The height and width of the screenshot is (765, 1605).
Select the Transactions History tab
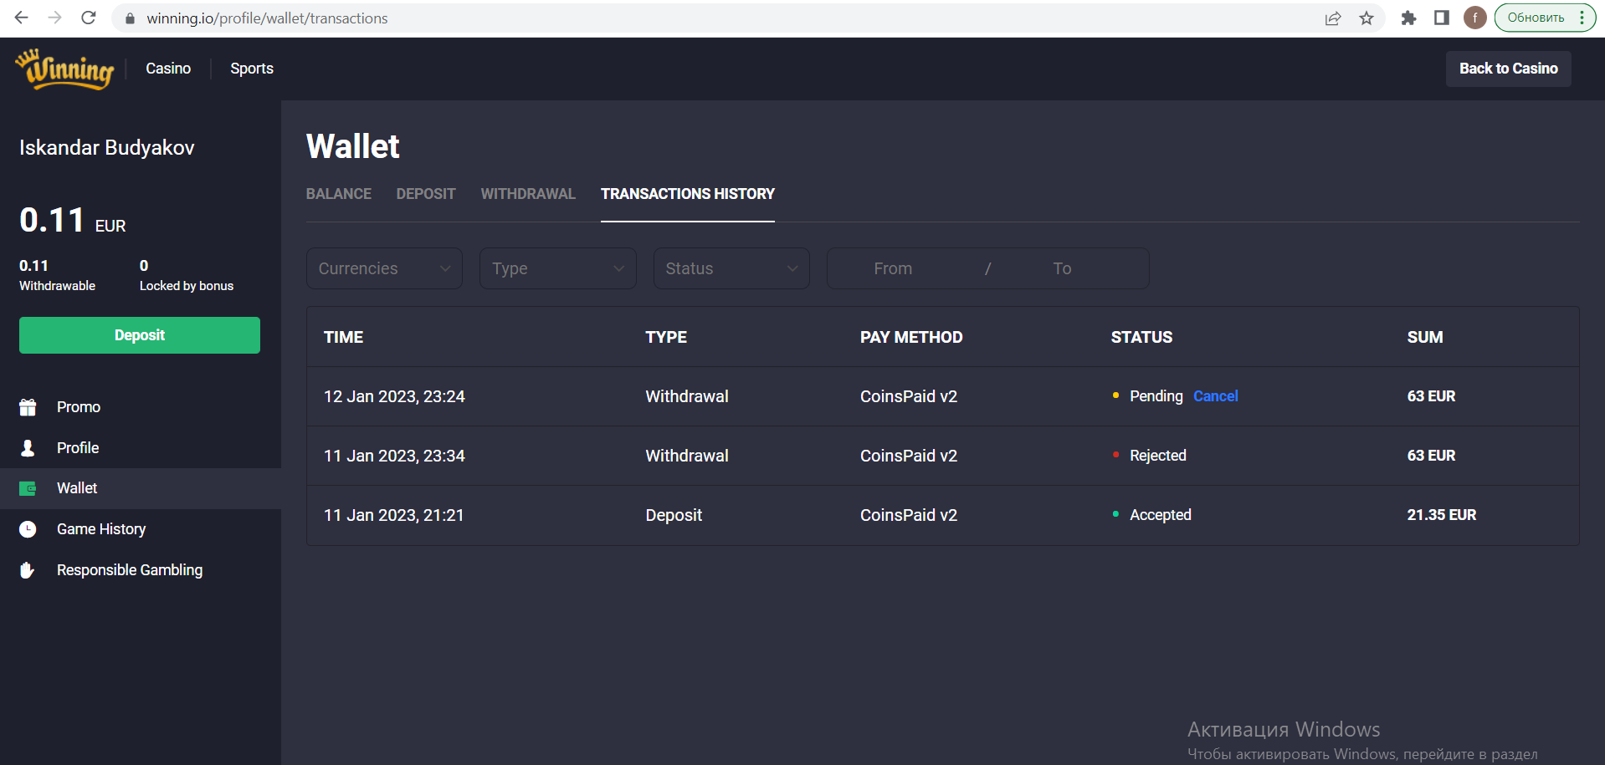[688, 194]
